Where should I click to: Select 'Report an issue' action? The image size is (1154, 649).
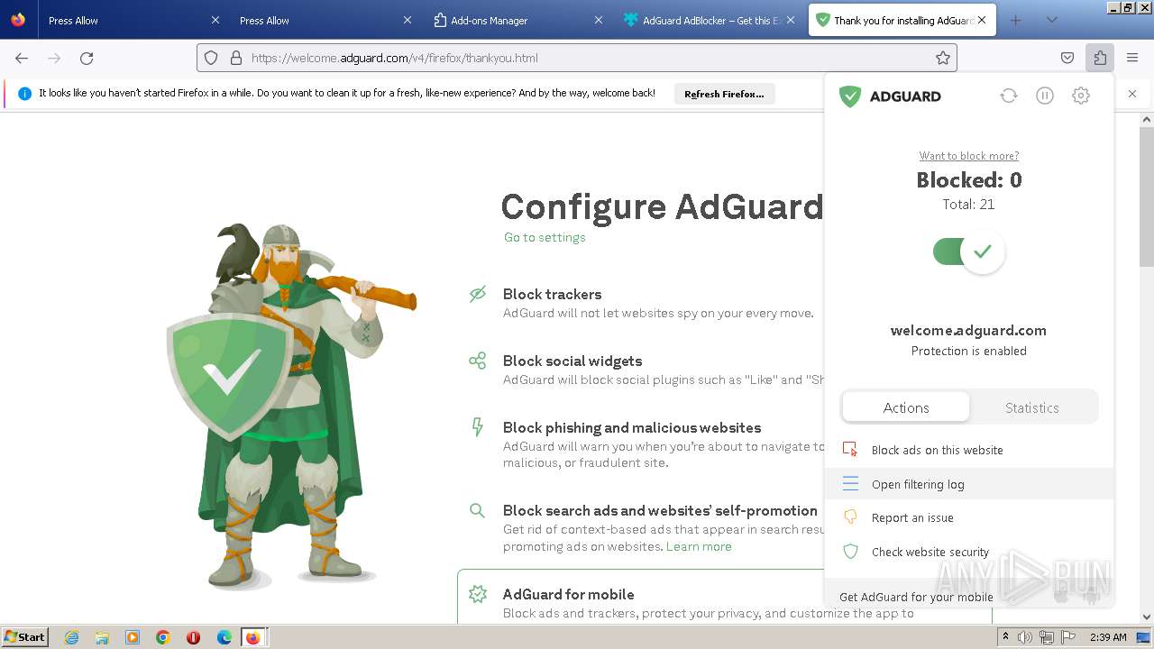point(969,517)
